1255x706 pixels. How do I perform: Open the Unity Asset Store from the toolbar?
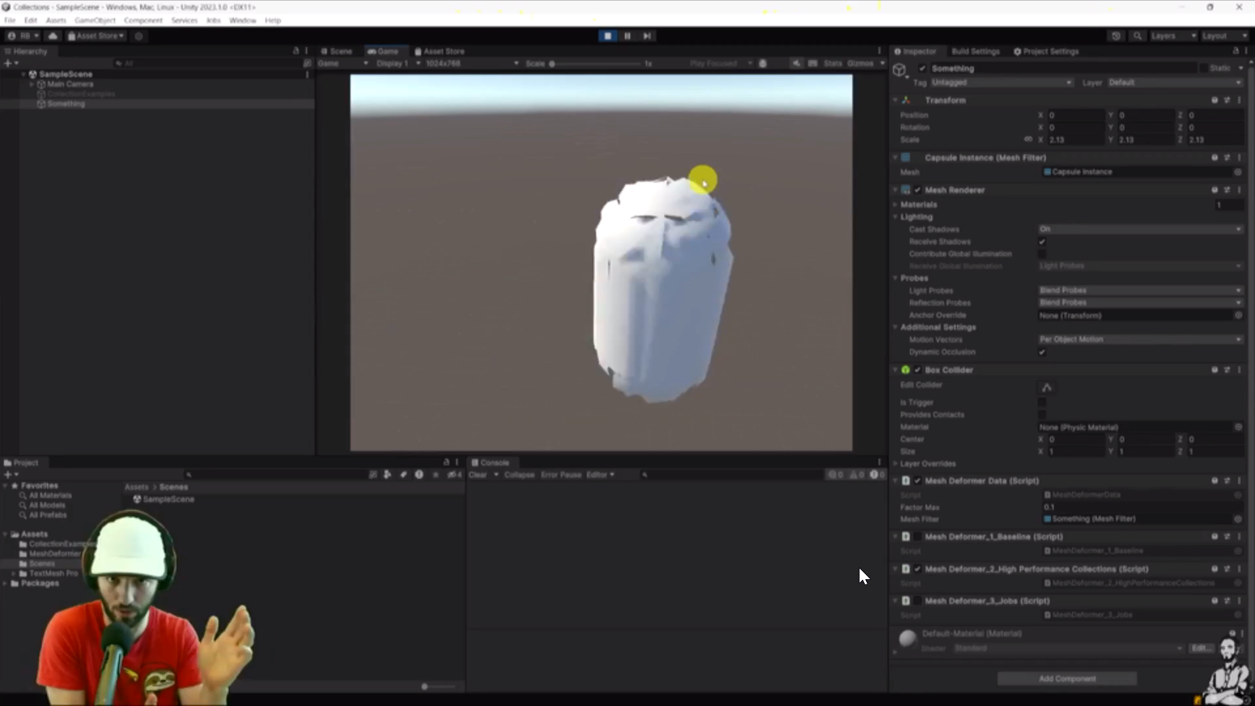point(95,36)
